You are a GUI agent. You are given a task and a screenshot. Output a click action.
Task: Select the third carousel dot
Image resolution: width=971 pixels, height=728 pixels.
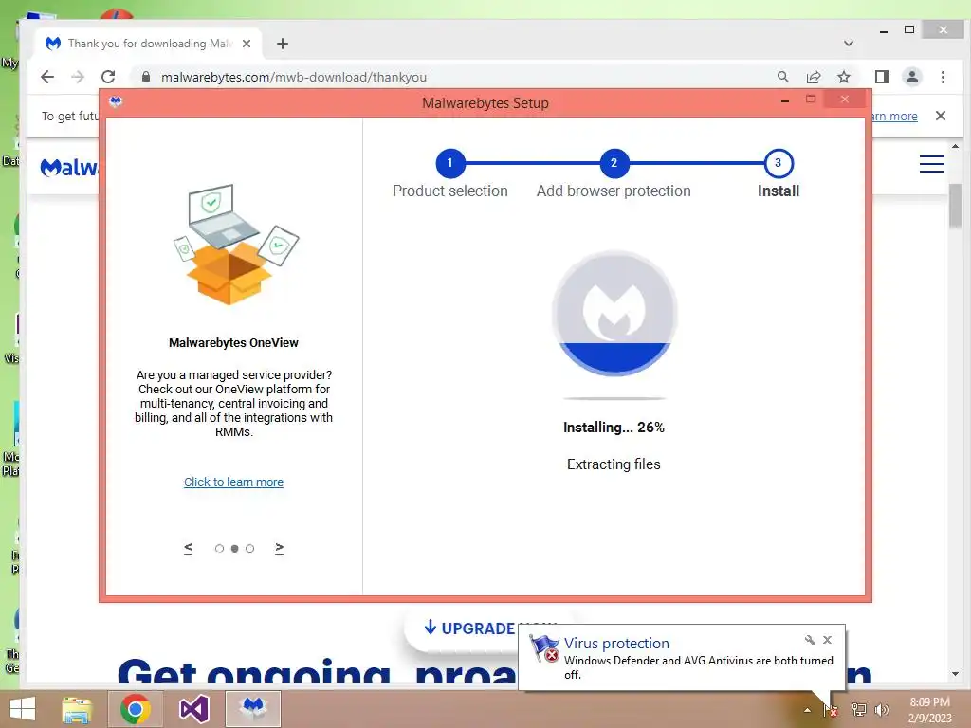tap(249, 549)
